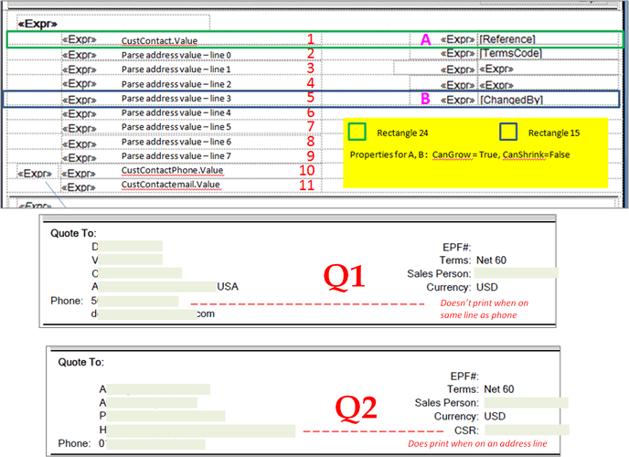Click 'EPF#:' label in Q1 preview
Viewport: 629px width, 457px height.
point(456,247)
